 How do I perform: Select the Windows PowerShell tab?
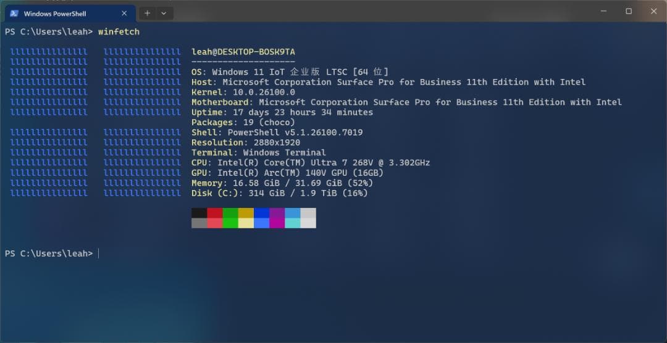click(70, 14)
